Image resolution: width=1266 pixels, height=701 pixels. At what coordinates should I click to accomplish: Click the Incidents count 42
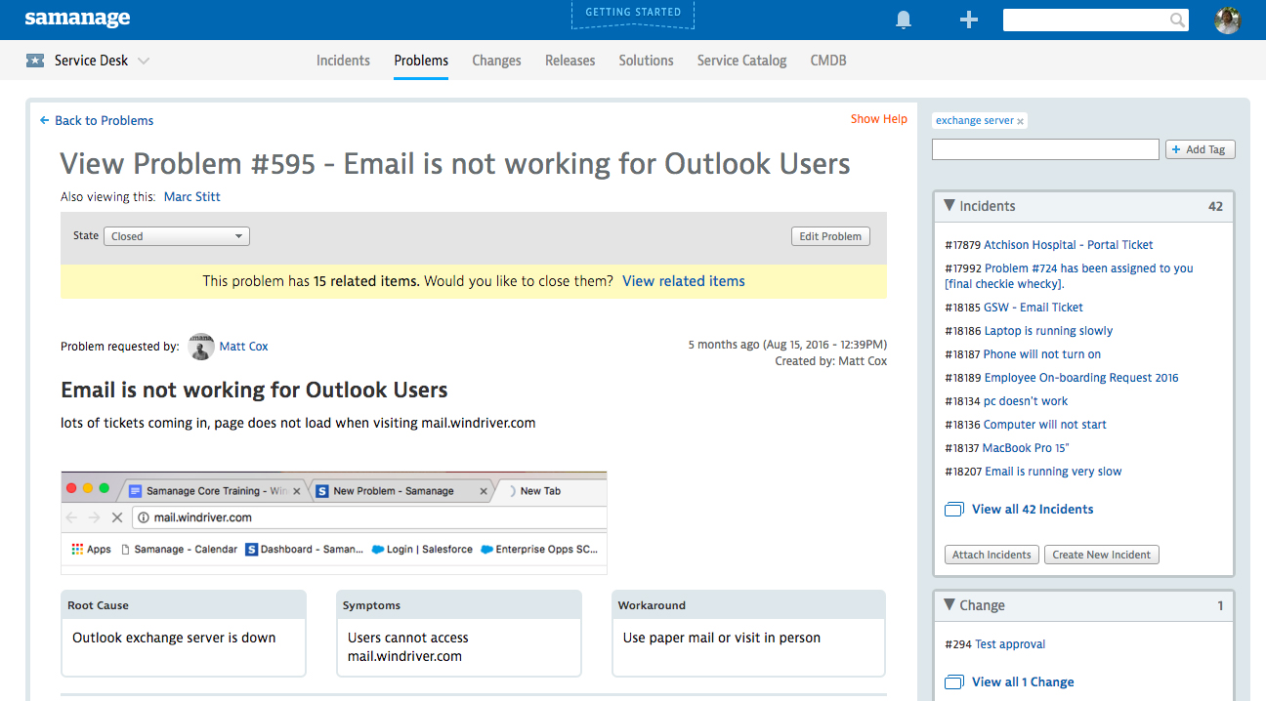(1215, 206)
